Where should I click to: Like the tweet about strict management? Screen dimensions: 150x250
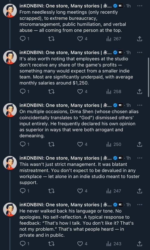(x=80, y=191)
